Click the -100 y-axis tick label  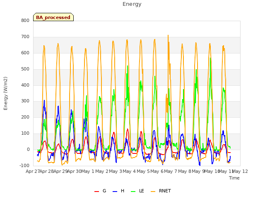click(24, 165)
